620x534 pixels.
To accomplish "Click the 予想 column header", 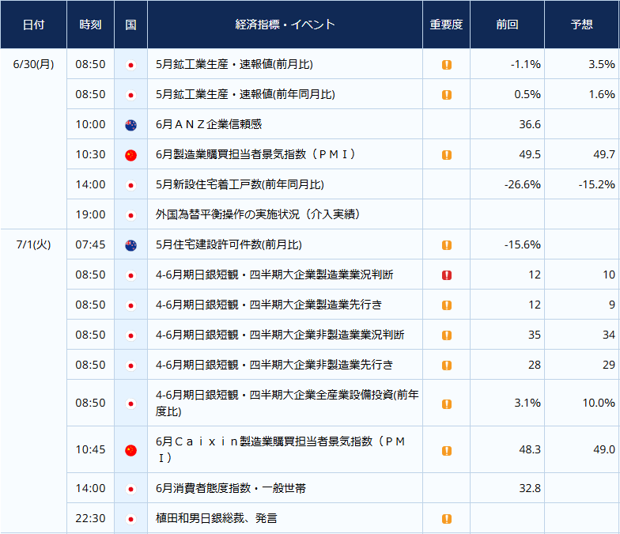I will [x=582, y=25].
